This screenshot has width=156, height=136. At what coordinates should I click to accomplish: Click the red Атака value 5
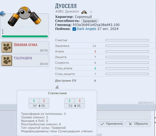(x=95, y=51)
